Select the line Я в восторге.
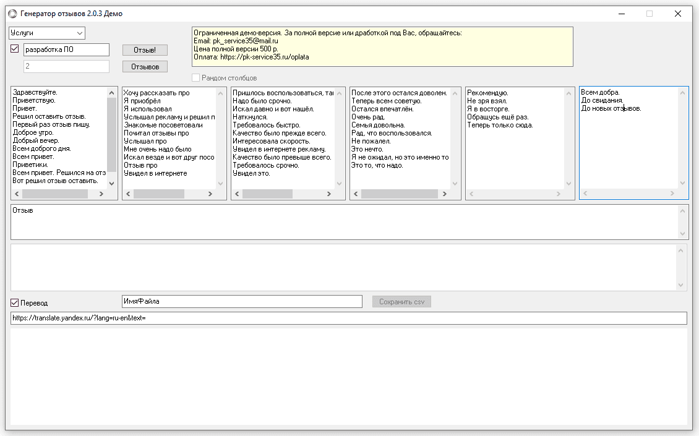The width and height of the screenshot is (699, 436). pos(488,109)
